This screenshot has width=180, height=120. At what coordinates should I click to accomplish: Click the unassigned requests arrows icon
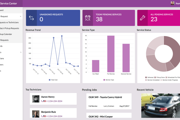[31, 18]
